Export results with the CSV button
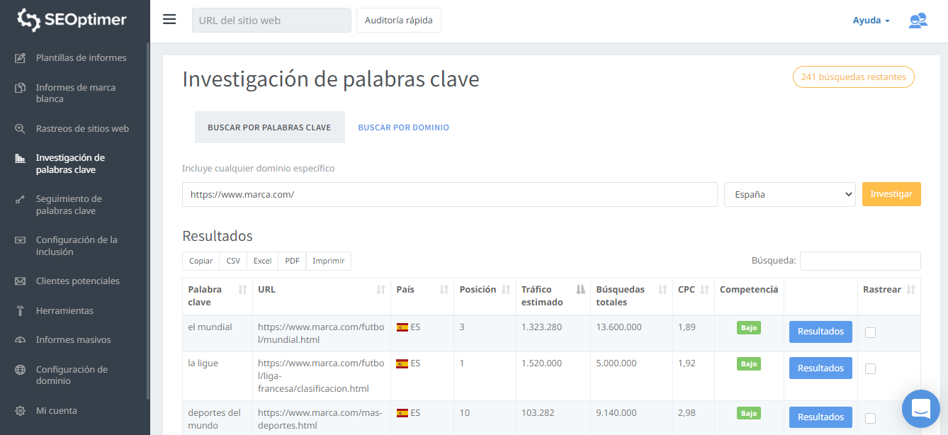This screenshot has height=435, width=948. (233, 261)
